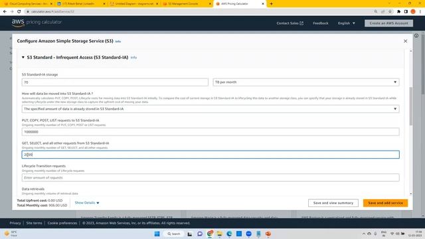Viewport: 425px width, 239px height.
Task: Click the dialog vertical scrollbar
Action: pyautogui.click(x=411, y=106)
